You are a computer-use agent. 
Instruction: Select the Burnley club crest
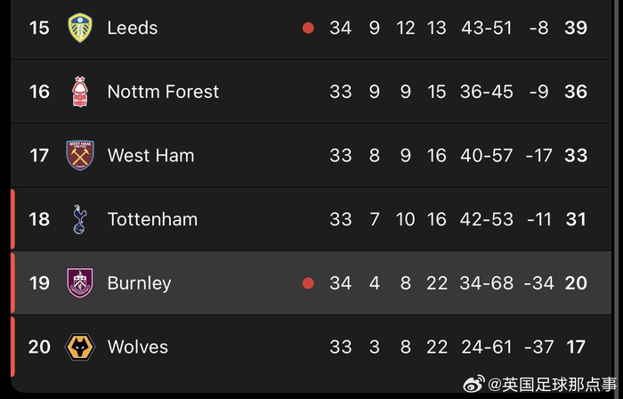click(80, 283)
